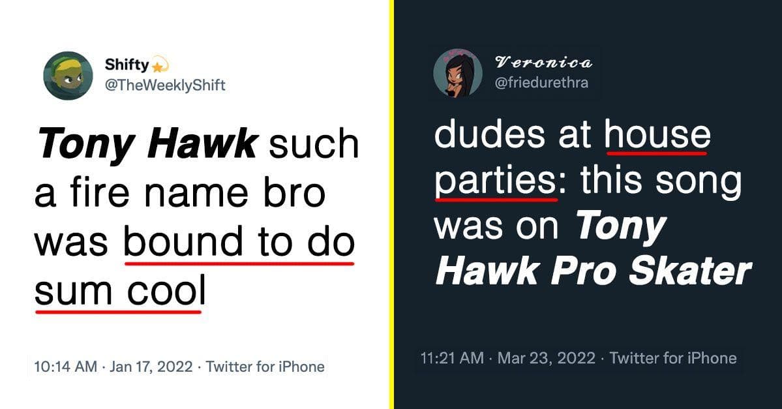Open Veronica's profile picture
782x409 pixels.
click(x=458, y=73)
